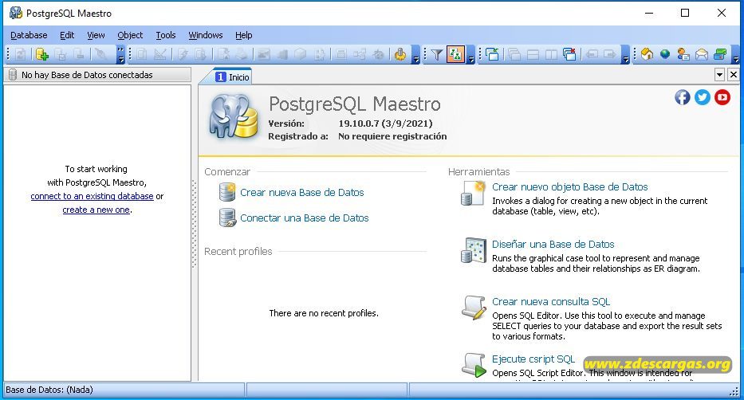This screenshot has height=400, width=744.
Task: Click the window size grip in status bar
Action: 734,391
